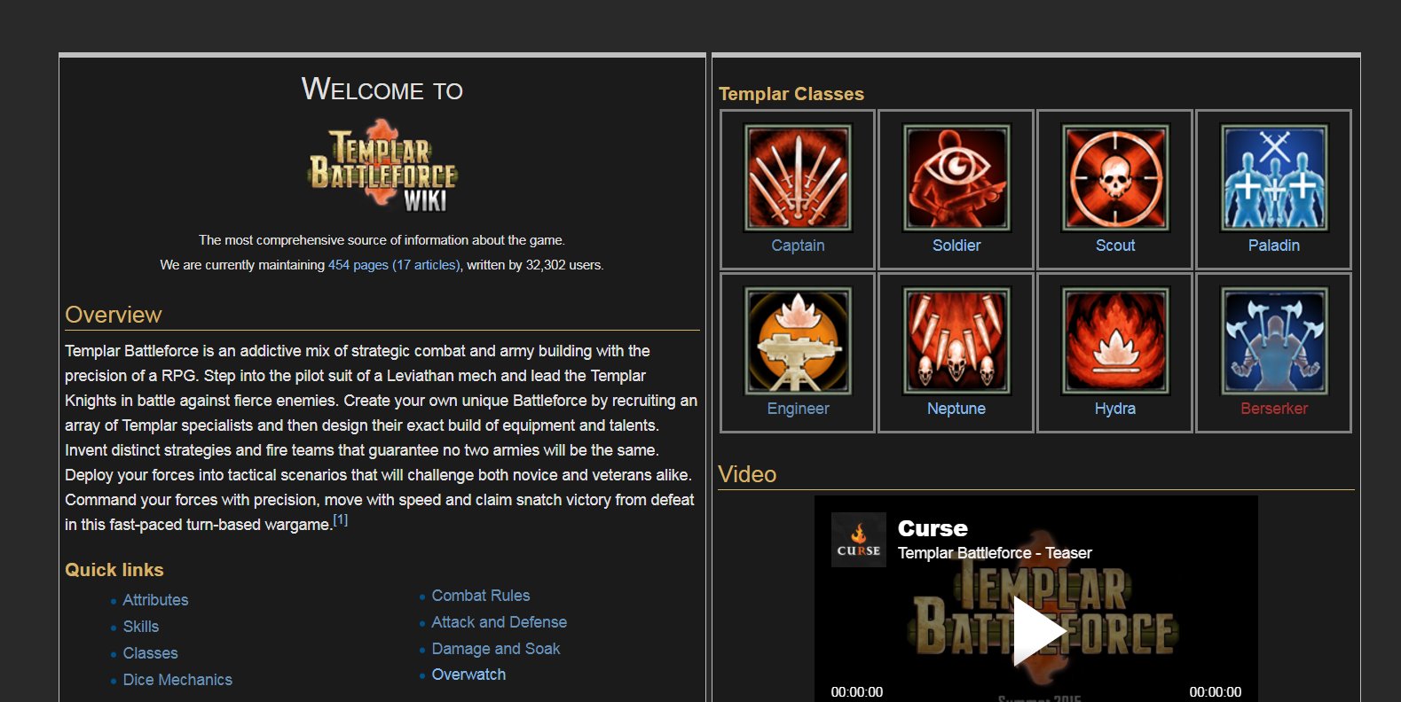Open the Hydra flame icon
1401x702 pixels.
1115,340
